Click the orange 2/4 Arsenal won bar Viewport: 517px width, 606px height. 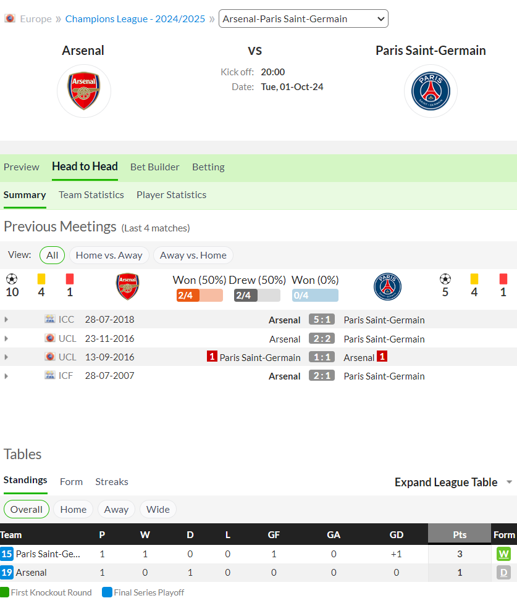click(200, 295)
